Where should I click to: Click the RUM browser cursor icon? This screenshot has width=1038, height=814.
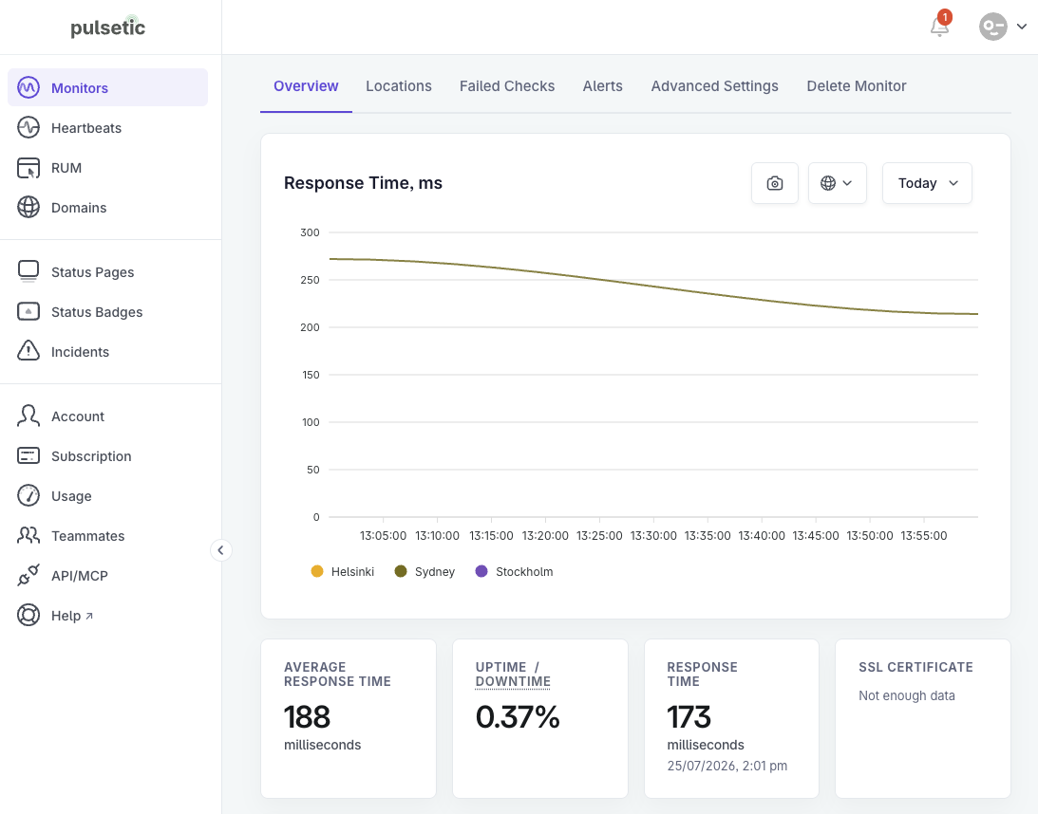(x=28, y=168)
